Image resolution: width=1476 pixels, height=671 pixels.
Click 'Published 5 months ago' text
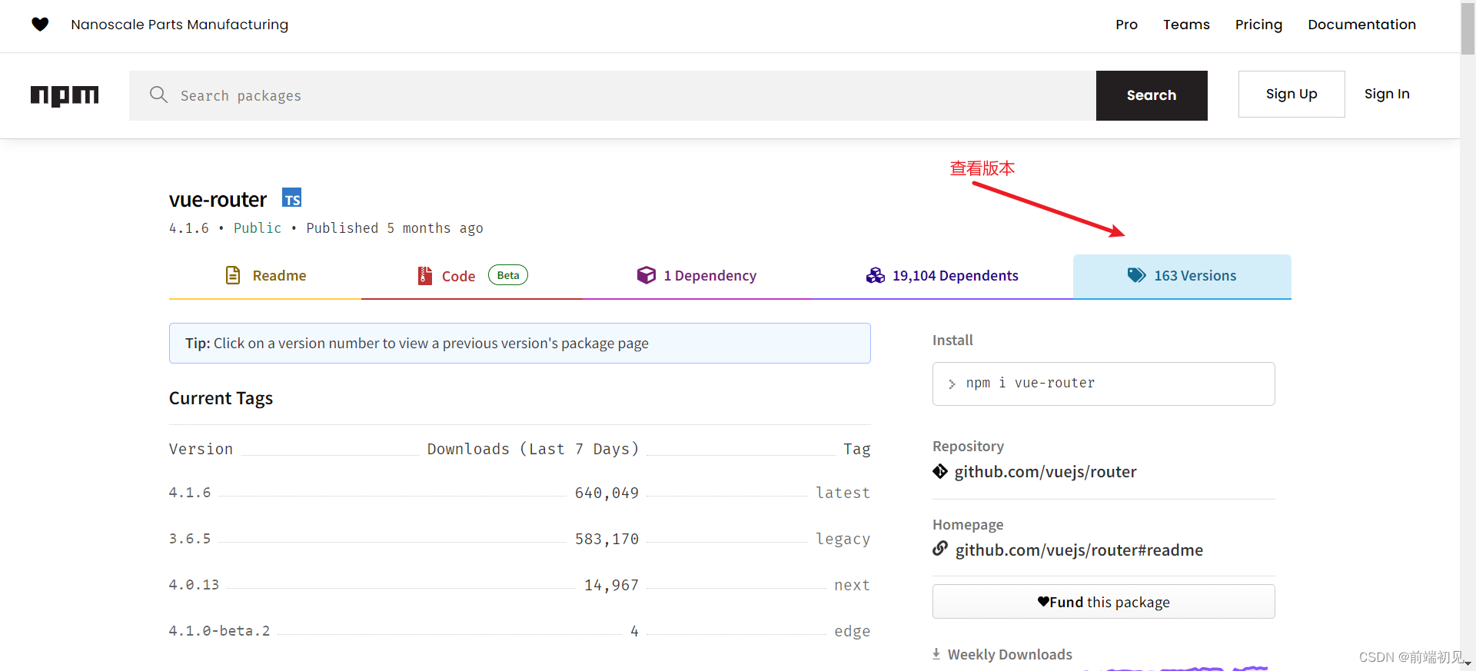[394, 228]
